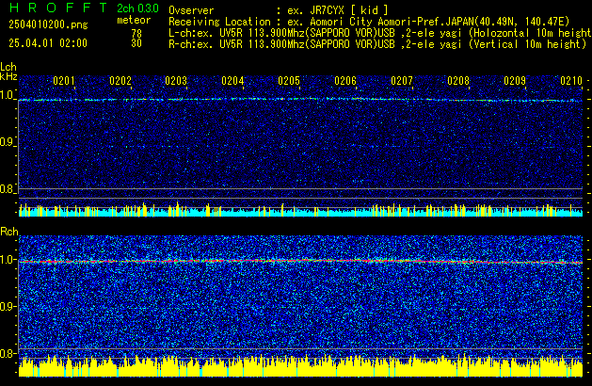592x386 pixels.
Task: Select the 0206 time marker
Action: pyautogui.click(x=345, y=81)
